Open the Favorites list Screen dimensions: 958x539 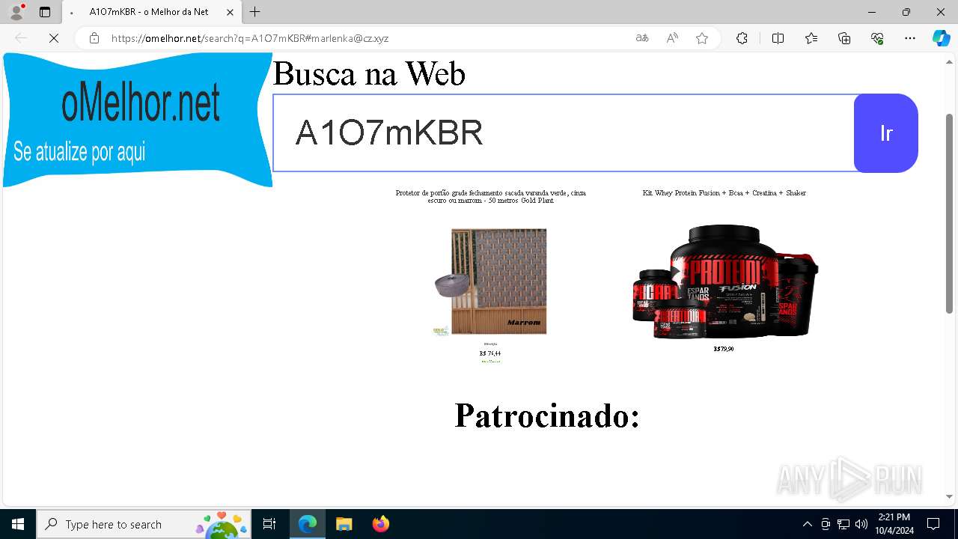811,38
